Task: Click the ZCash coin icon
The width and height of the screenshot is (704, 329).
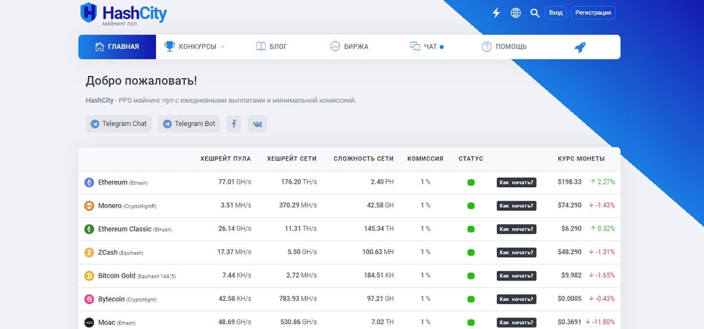Action: click(x=89, y=253)
